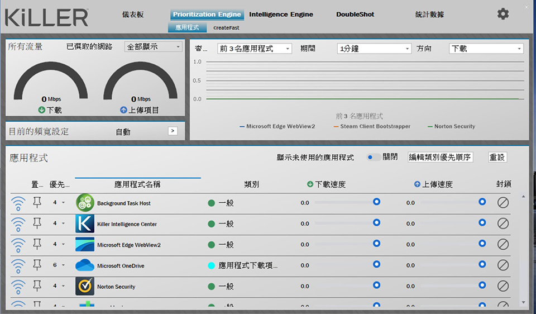Select the Prioritization Engine tab
Image resolution: width=536 pixels, height=314 pixels.
pyautogui.click(x=207, y=15)
